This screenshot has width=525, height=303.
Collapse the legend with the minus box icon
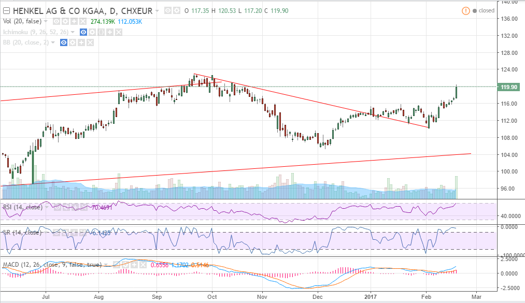(x=6, y=11)
